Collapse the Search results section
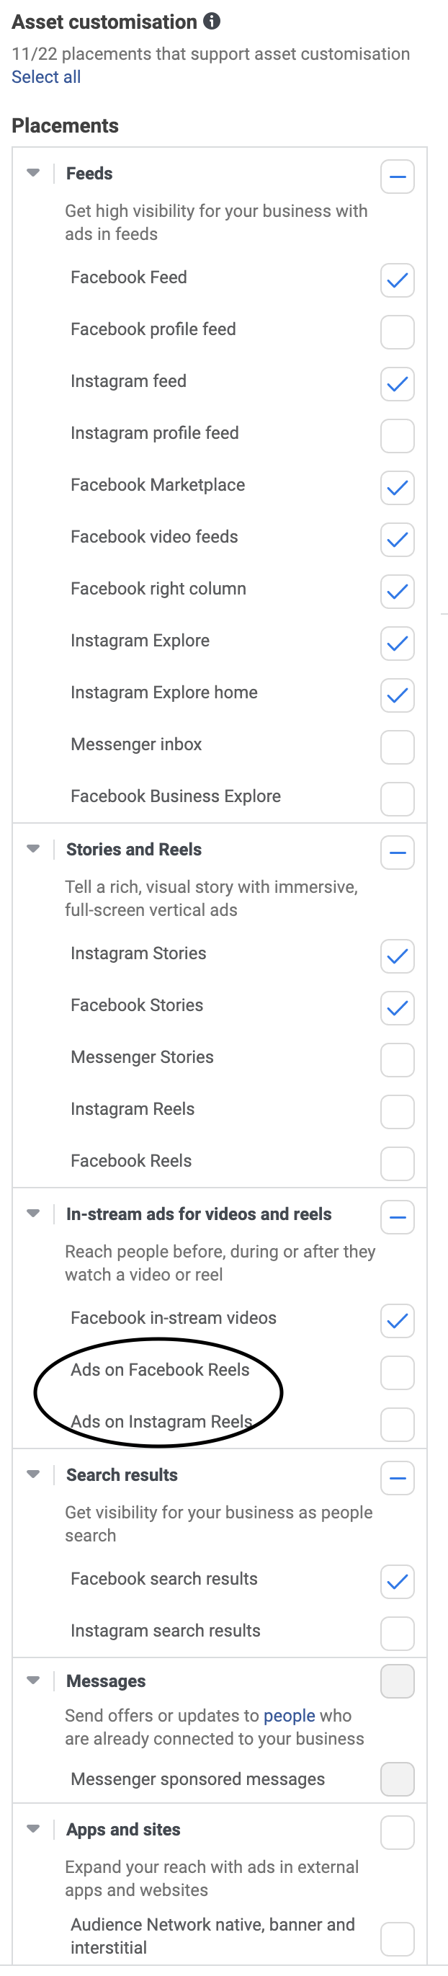 [x=33, y=1474]
